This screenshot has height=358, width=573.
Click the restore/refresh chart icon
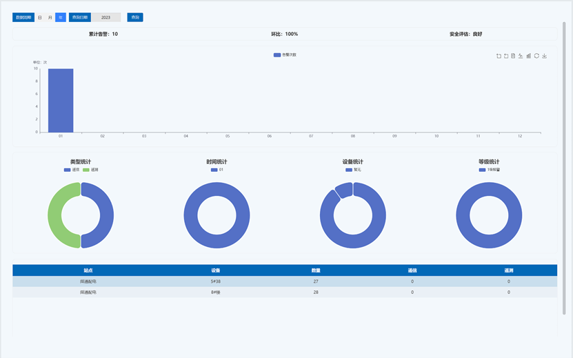click(536, 56)
